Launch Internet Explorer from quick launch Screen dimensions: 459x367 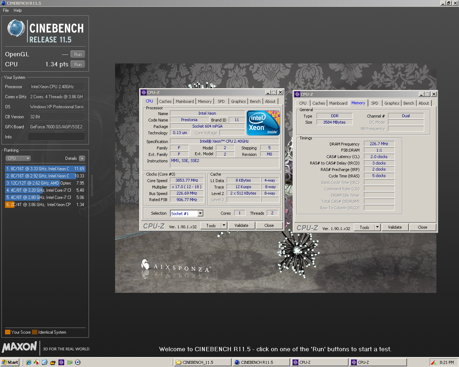click(x=28, y=362)
